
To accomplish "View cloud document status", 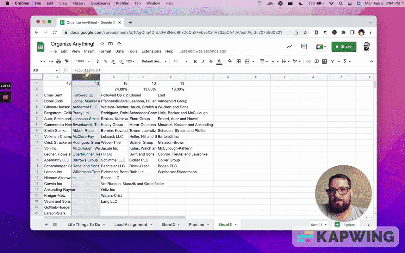I will pyautogui.click(x=119, y=44).
